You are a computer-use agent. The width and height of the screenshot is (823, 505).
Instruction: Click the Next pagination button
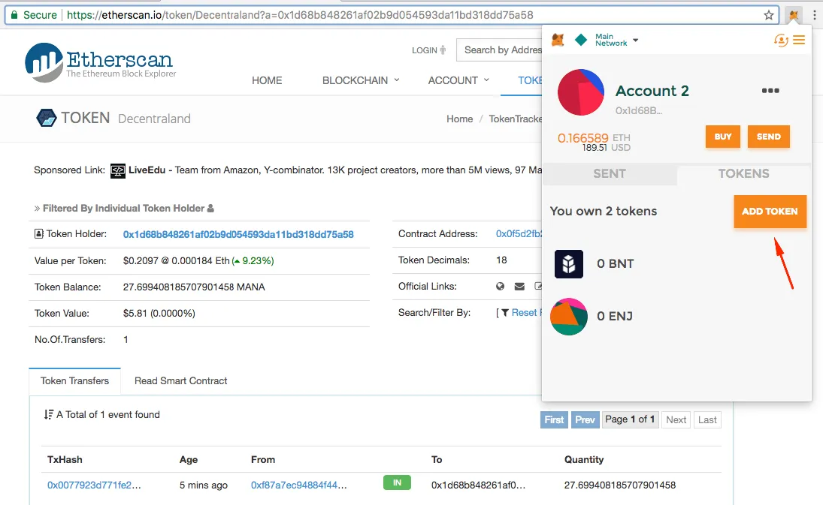(676, 419)
